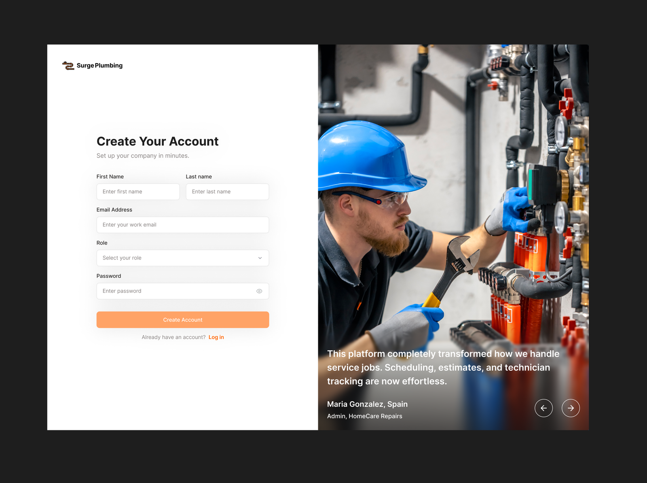Click the 'Password' field label
Viewport: 647px width, 483px height.
(x=109, y=276)
